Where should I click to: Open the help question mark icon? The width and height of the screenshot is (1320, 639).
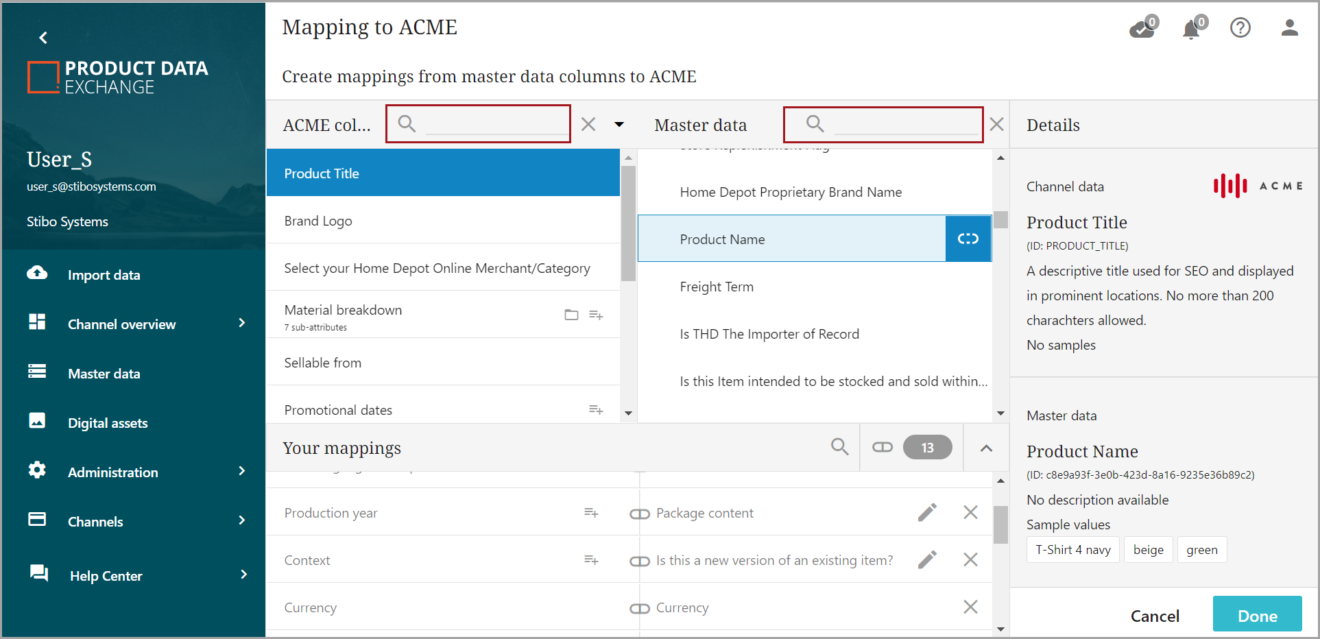pos(1240,28)
